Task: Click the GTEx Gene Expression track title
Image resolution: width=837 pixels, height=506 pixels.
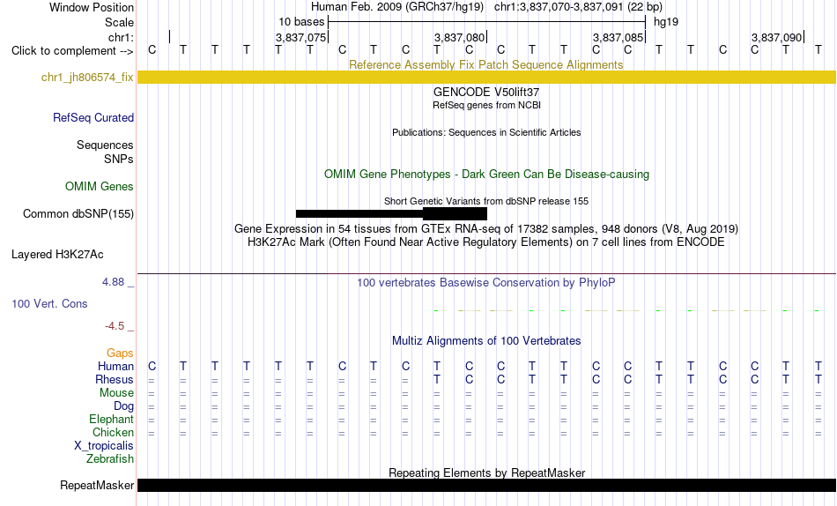Action: [x=486, y=228]
